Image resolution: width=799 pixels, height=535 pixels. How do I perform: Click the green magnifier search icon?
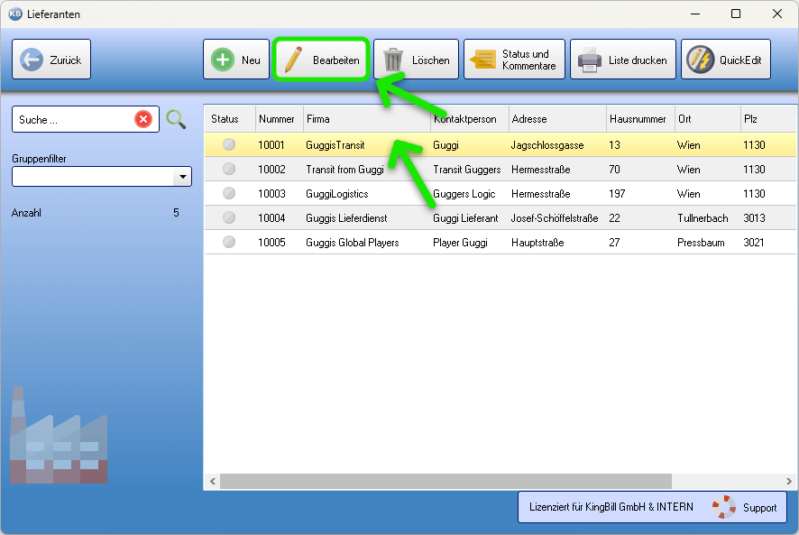(x=176, y=119)
